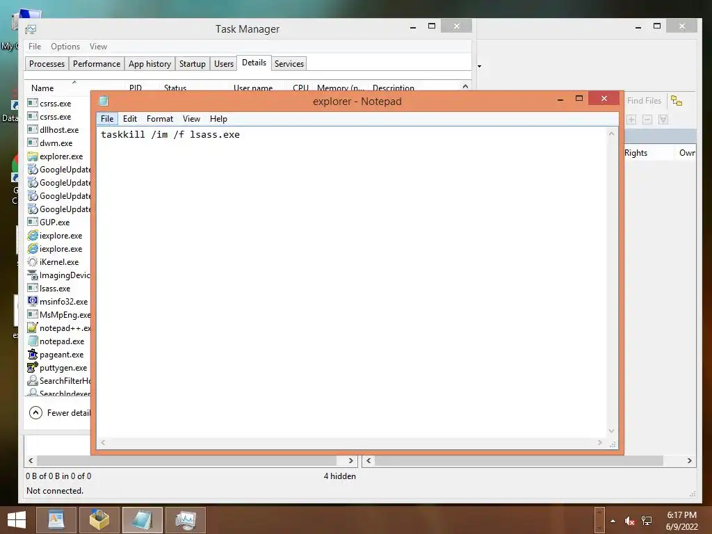The width and height of the screenshot is (712, 534).
Task: Switch to the Services tab
Action: [x=289, y=63]
